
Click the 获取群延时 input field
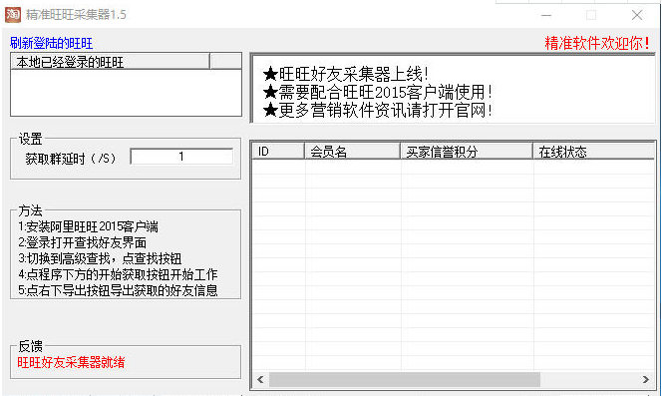[181, 157]
